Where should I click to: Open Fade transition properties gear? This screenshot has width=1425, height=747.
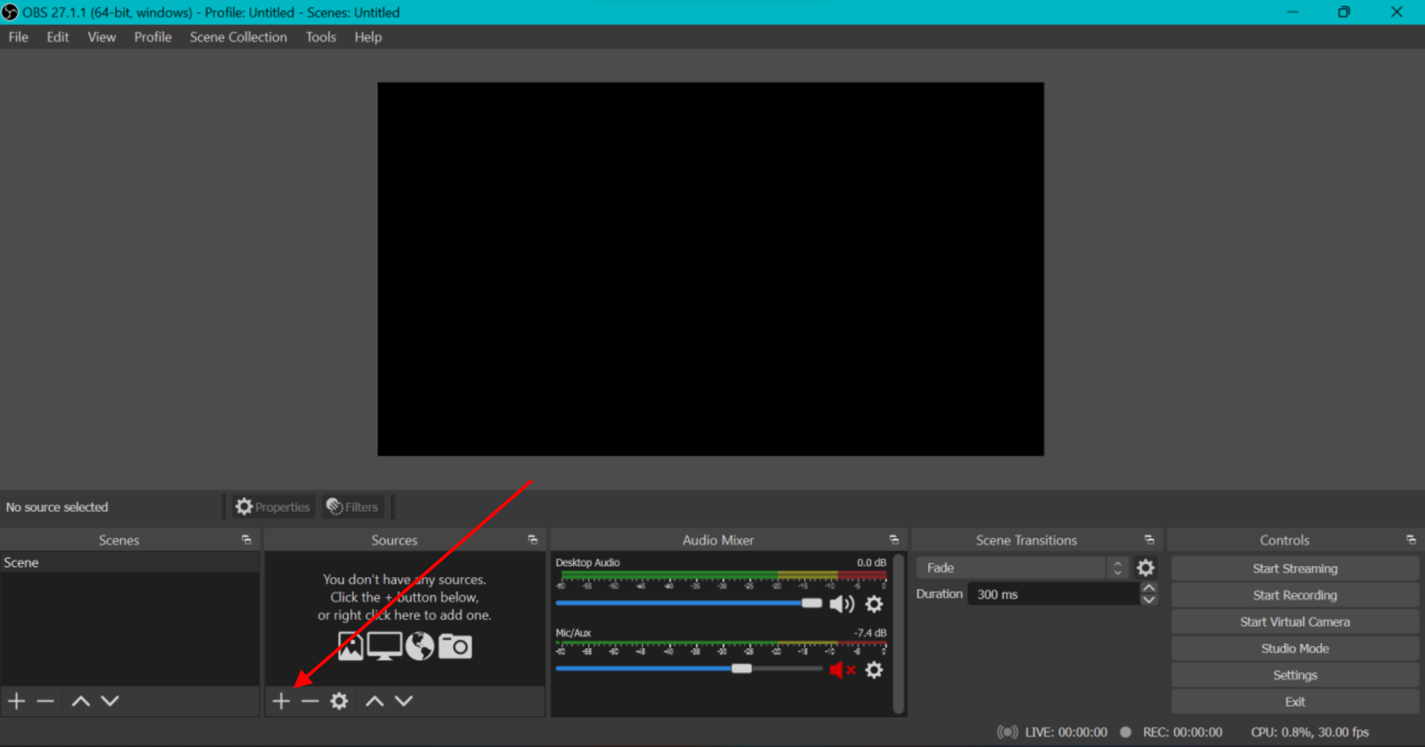(1145, 568)
